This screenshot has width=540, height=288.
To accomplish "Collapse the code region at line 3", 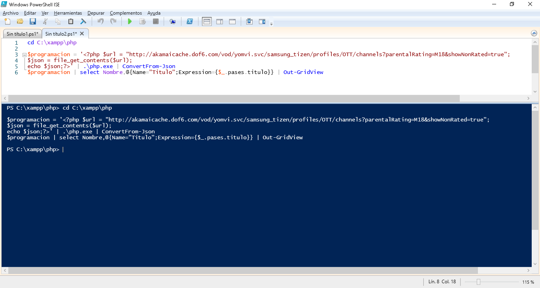I will [x=24, y=55].
